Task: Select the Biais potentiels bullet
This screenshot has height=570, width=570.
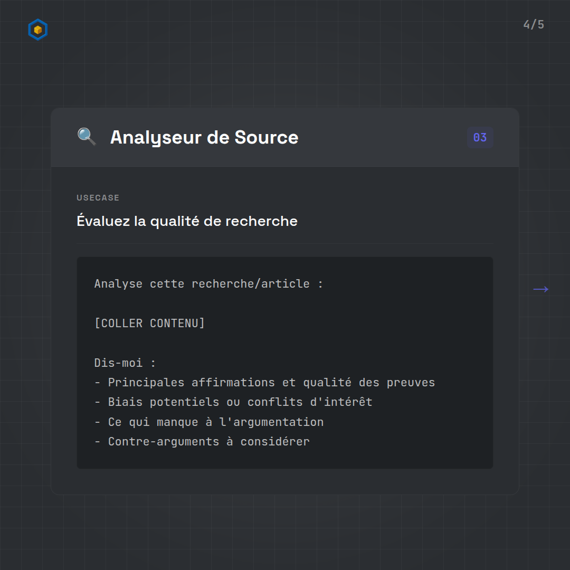Action: point(233,402)
